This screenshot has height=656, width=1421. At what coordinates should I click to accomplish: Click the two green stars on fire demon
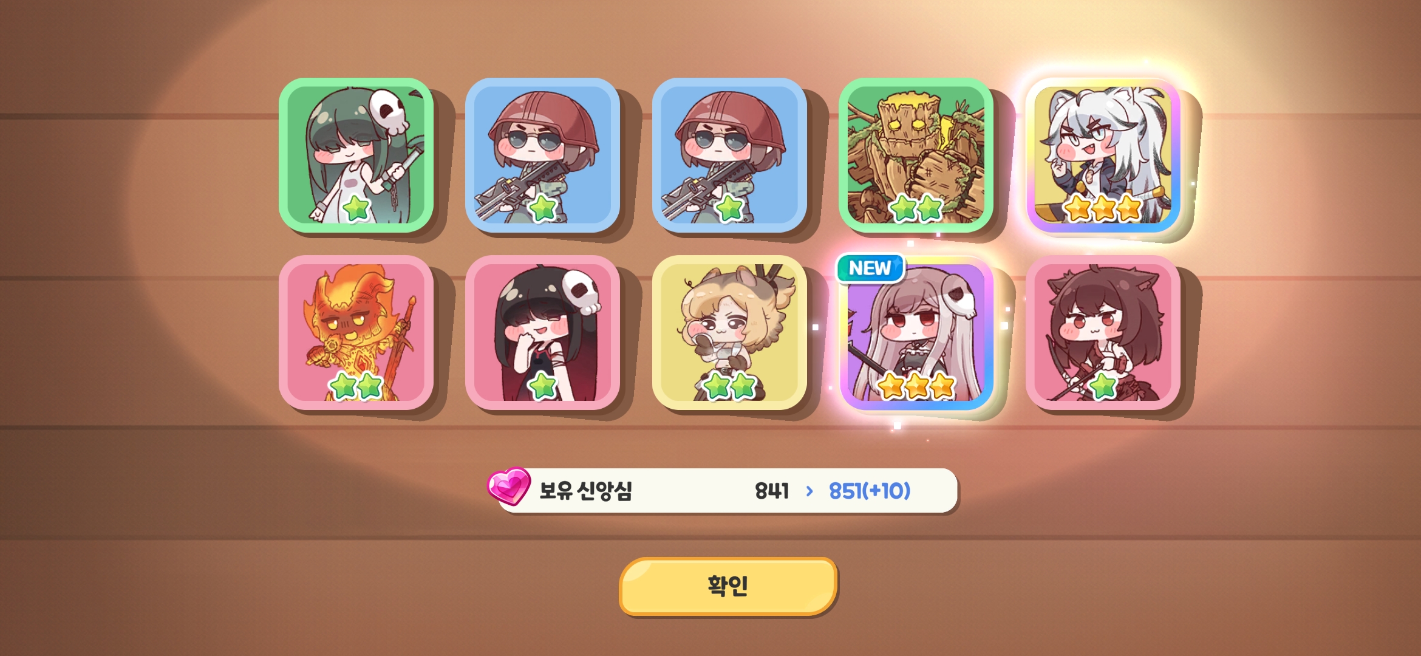pyautogui.click(x=356, y=386)
